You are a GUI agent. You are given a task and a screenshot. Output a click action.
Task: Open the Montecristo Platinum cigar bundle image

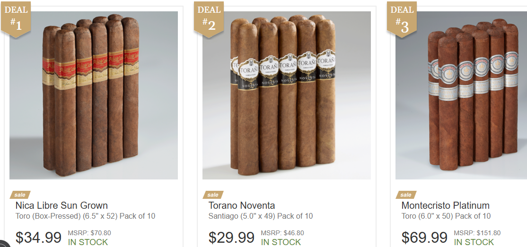(461, 95)
